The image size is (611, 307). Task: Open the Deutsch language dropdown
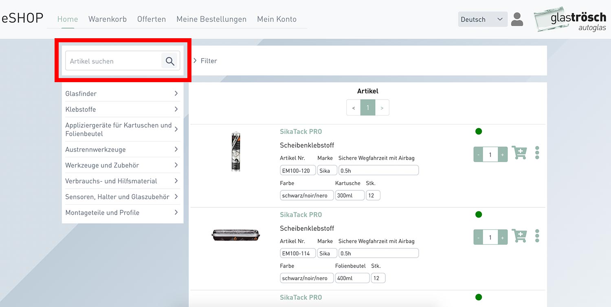point(483,19)
